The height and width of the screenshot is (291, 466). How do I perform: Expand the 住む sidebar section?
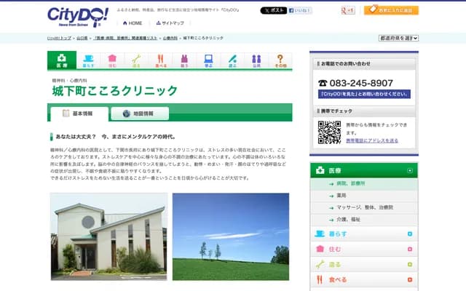coord(410,249)
